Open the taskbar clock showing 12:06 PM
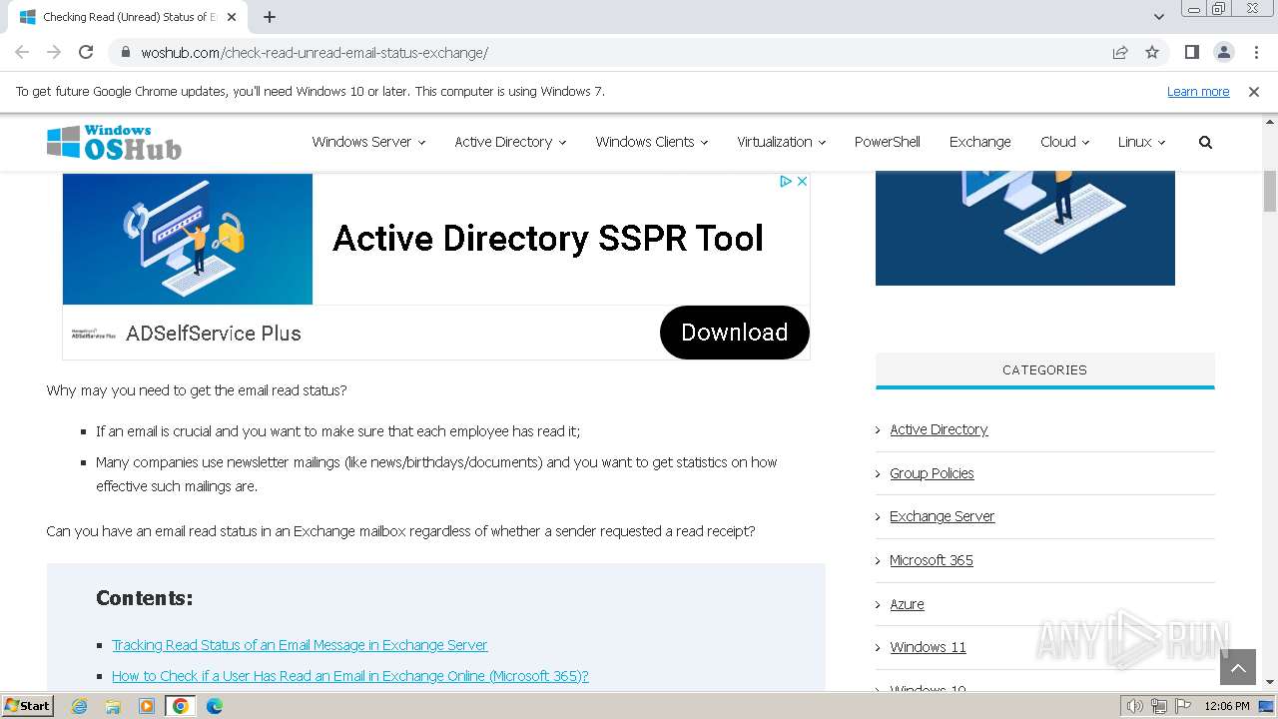Screen dimensions: 1278x719 pyautogui.click(x=1227, y=706)
